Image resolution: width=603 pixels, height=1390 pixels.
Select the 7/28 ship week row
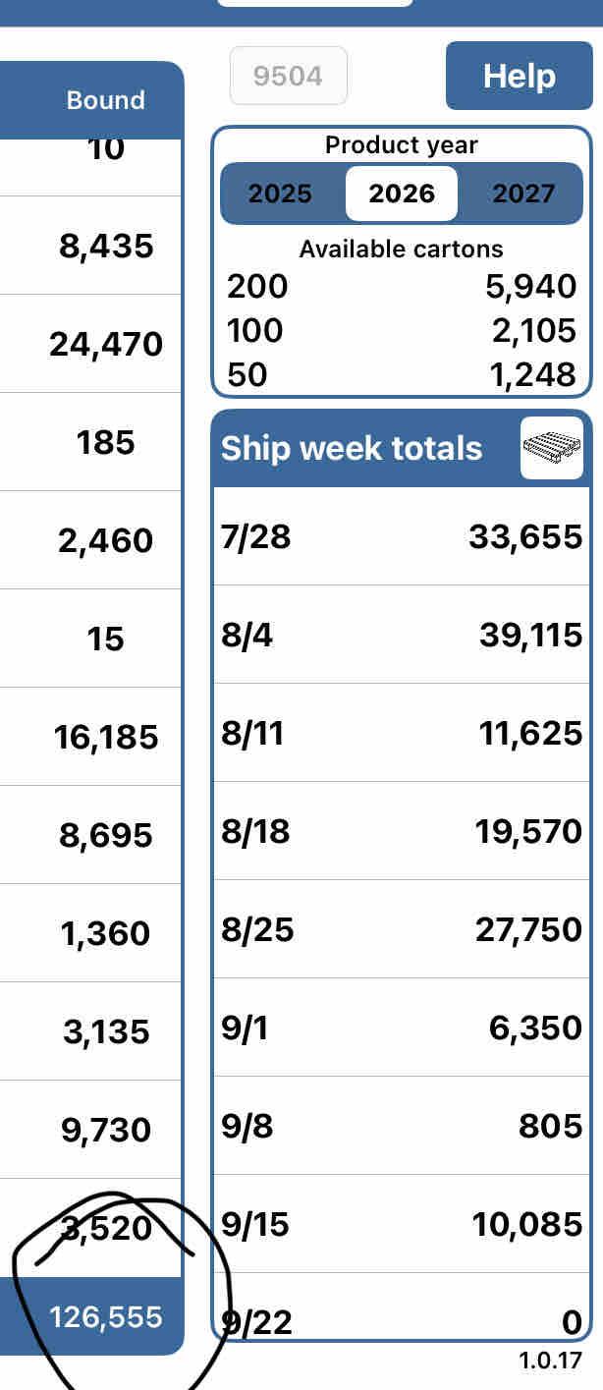(401, 537)
